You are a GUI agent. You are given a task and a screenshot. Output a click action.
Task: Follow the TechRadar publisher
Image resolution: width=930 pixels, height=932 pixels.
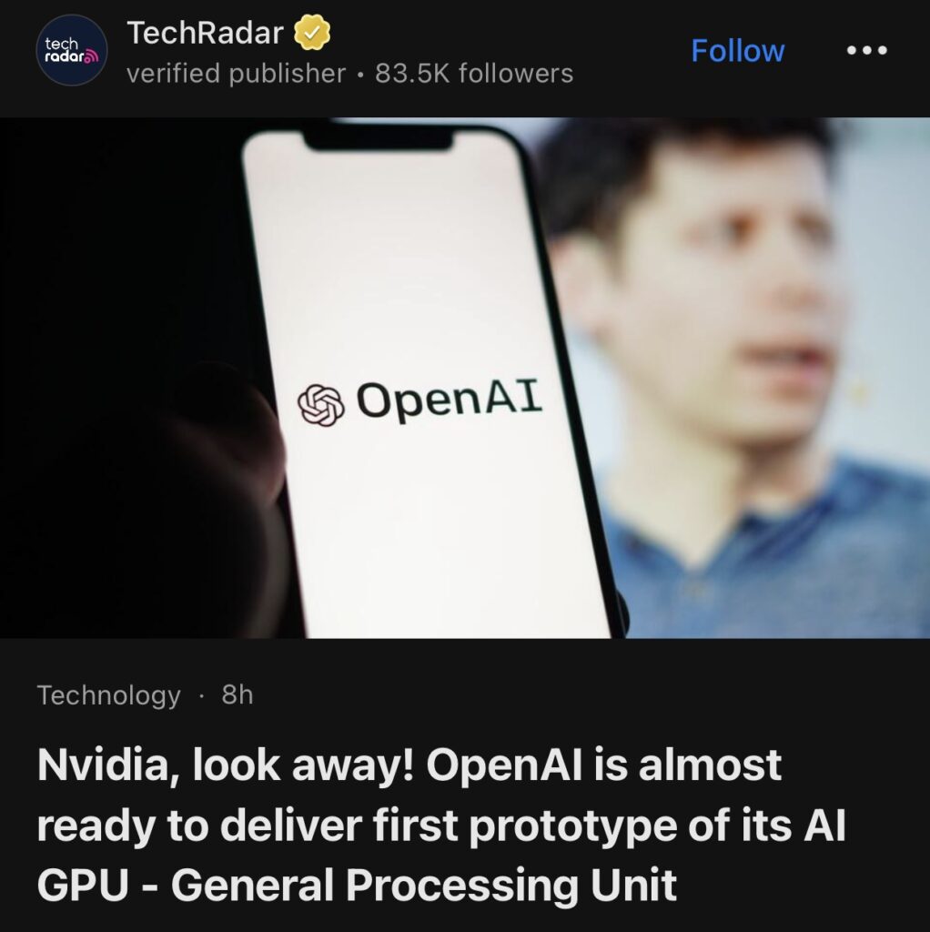(x=737, y=51)
